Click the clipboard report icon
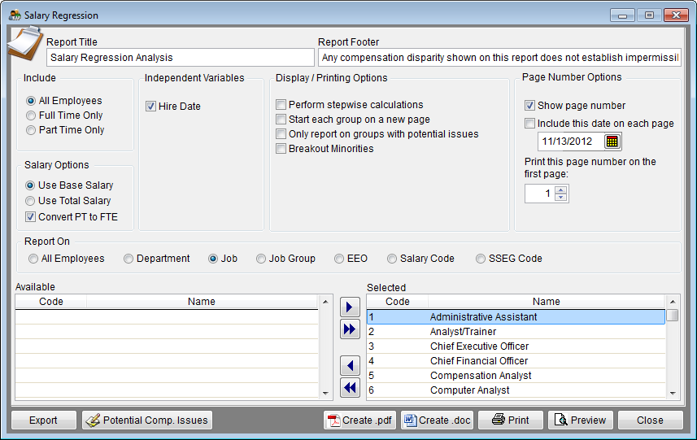This screenshot has height=440, width=697. pos(25,45)
